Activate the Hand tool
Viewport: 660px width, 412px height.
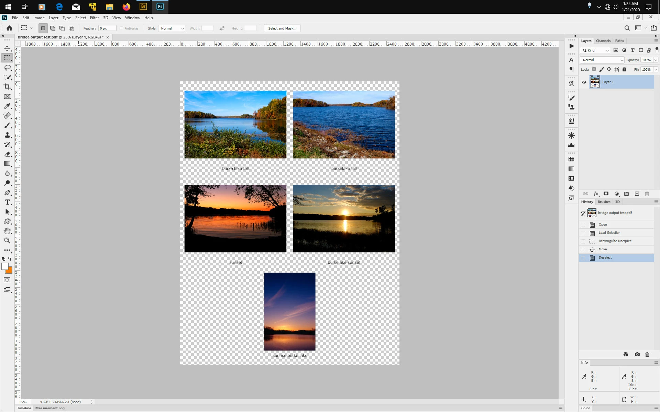click(7, 231)
